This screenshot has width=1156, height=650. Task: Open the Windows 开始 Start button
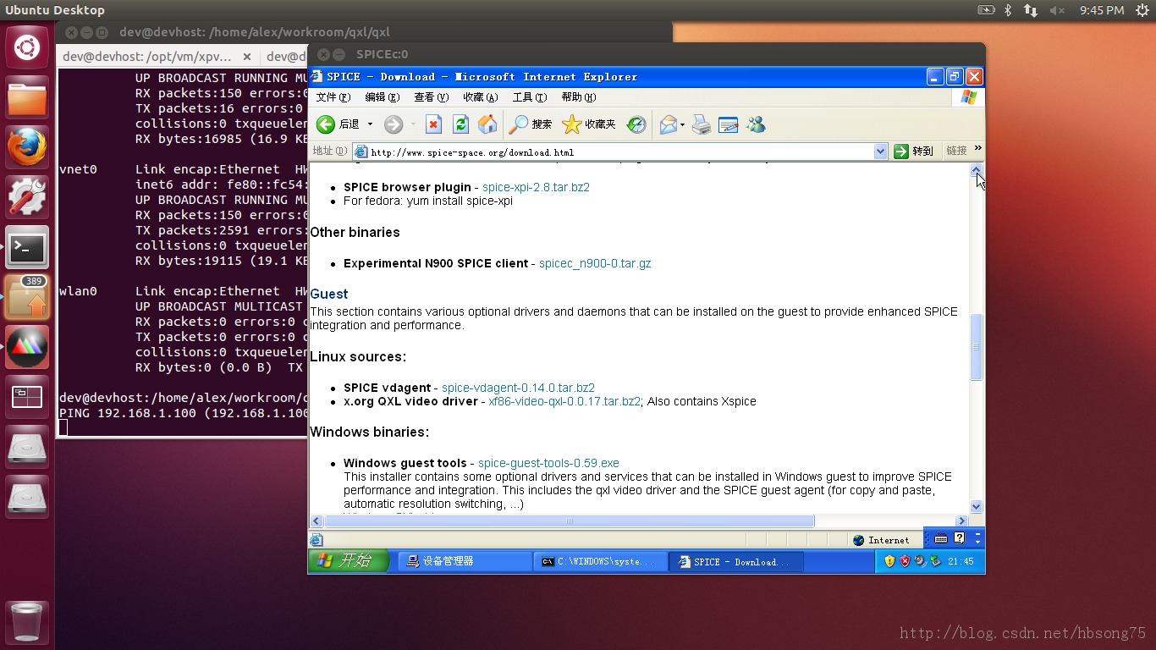[348, 561]
